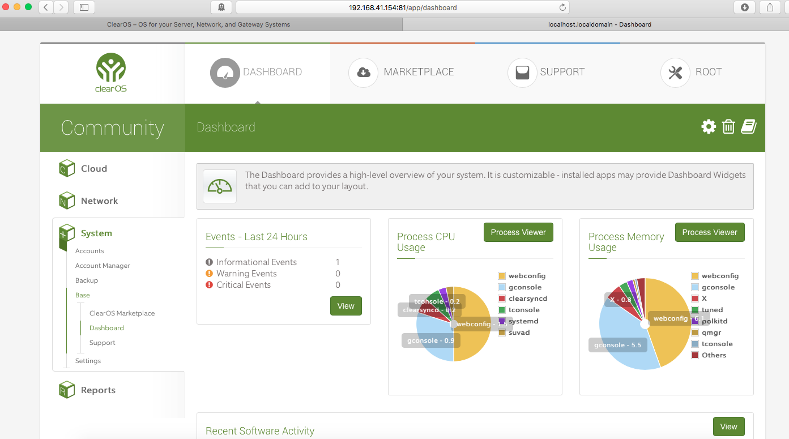Switch to the ClearOS OS for your Server tab
789x439 pixels.
point(201,24)
